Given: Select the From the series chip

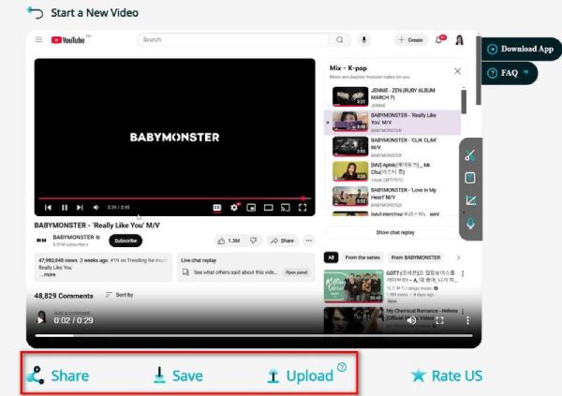Looking at the screenshot, I should (x=362, y=257).
